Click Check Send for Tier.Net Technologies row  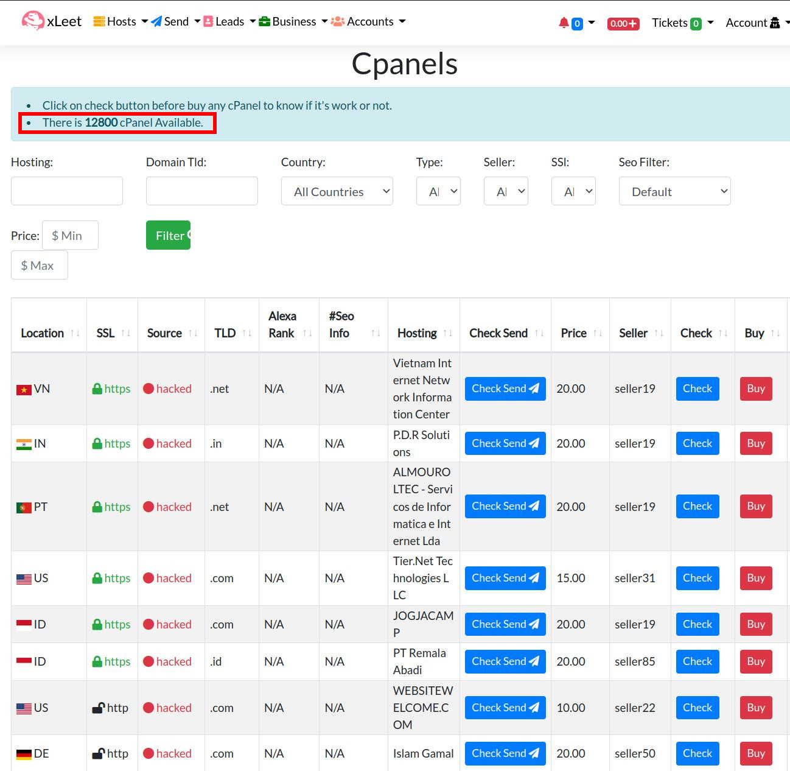click(505, 578)
